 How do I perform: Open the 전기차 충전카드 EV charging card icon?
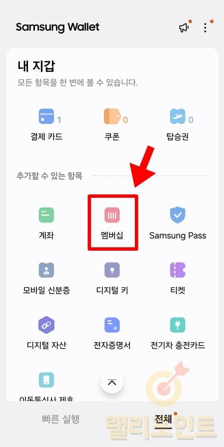point(178,325)
